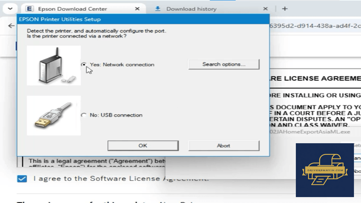The width and height of the screenshot is (361, 203).
Task: Click the HomeExportAsiaML.exe file name in background window
Action: pyautogui.click(x=310, y=132)
